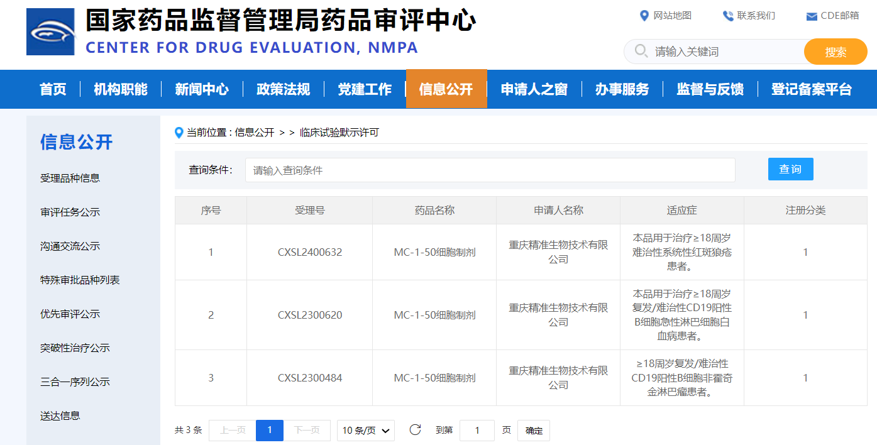Click the magnifier icon in search box
The image size is (877, 445).
(x=641, y=51)
